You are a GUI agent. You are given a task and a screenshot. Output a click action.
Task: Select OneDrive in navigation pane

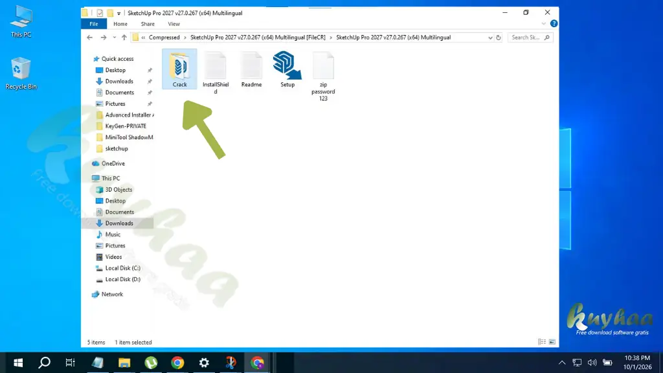pos(109,164)
